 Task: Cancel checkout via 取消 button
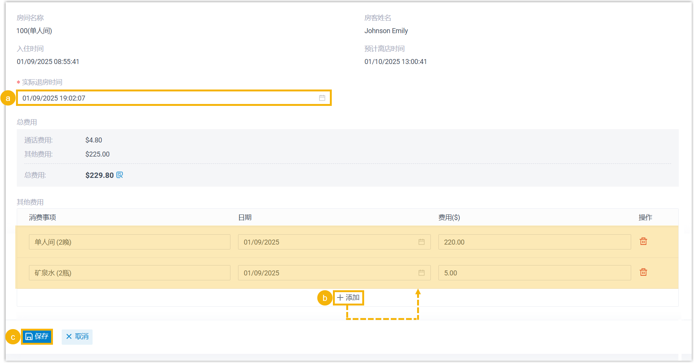(77, 336)
